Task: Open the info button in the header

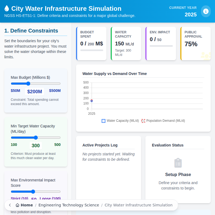Action: [x=206, y=11]
